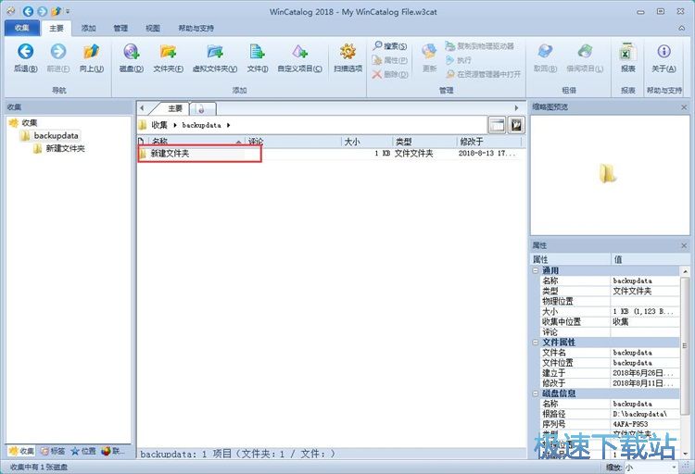Close the 属性 properties panel
695x474 pixels.
point(684,245)
